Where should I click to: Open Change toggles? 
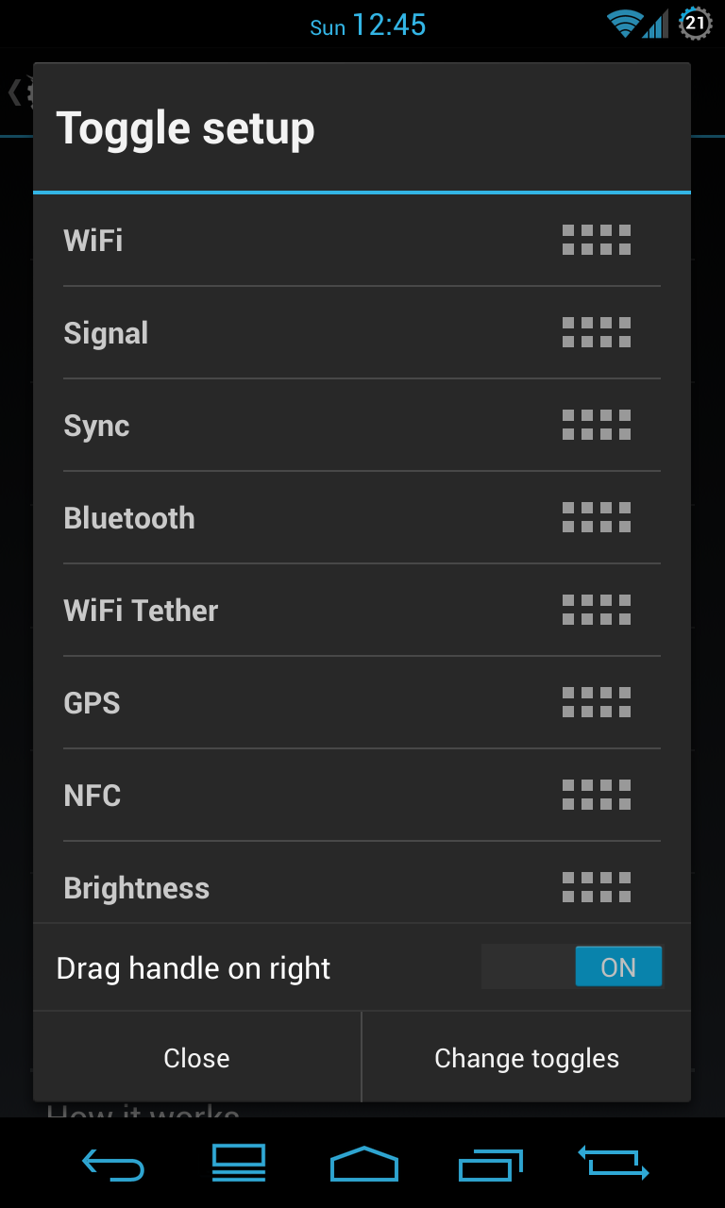[x=527, y=1058]
